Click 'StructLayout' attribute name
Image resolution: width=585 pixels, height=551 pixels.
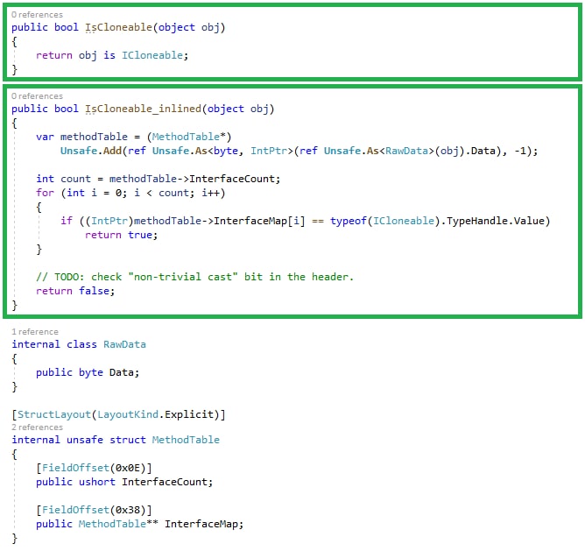click(54, 414)
